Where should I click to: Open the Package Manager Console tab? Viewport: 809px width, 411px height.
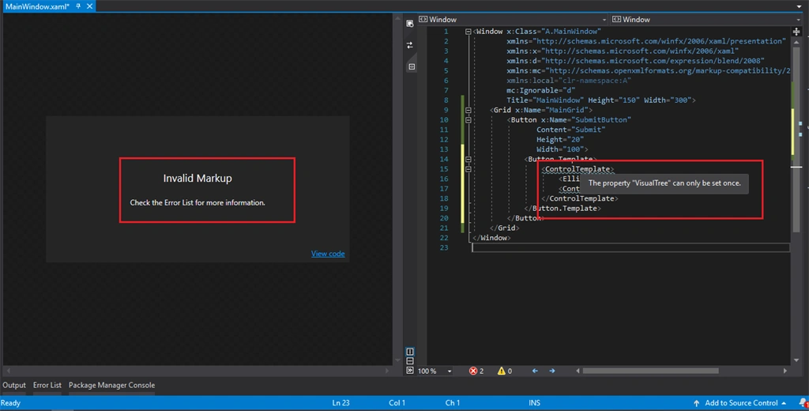(x=111, y=385)
